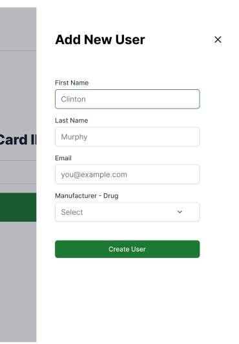The width and height of the screenshot is (239, 344).
Task: Focus the First Name input field
Action: (127, 99)
